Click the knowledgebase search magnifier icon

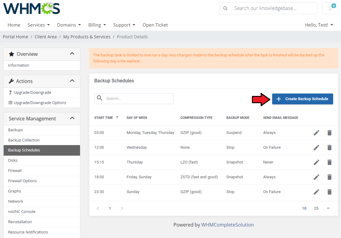point(225,8)
